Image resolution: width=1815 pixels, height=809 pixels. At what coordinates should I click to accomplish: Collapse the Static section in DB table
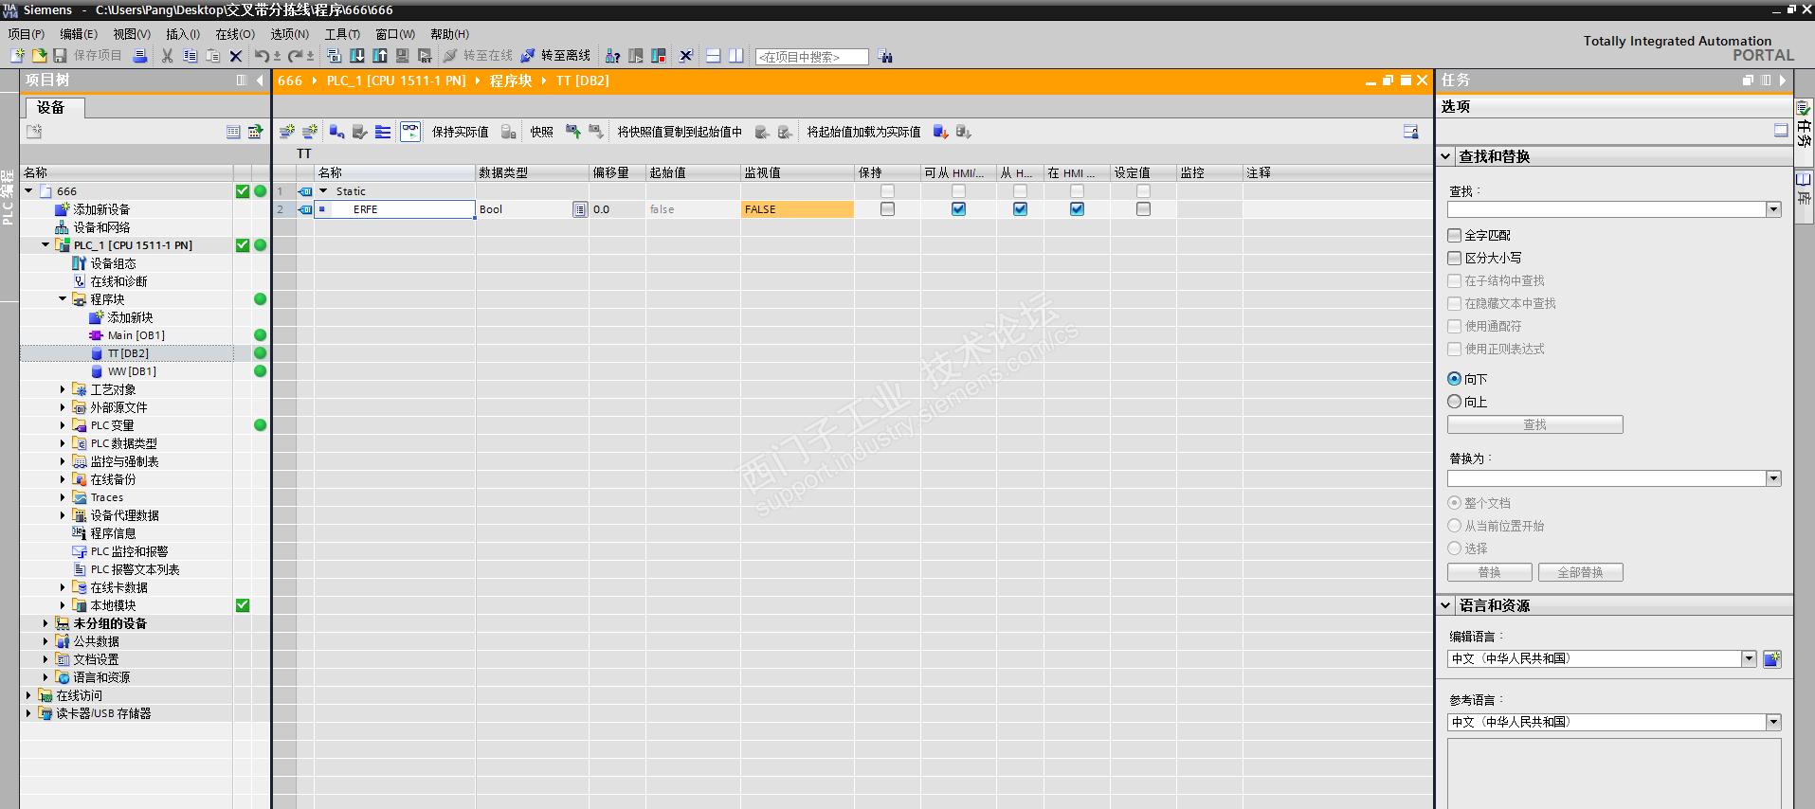[323, 191]
